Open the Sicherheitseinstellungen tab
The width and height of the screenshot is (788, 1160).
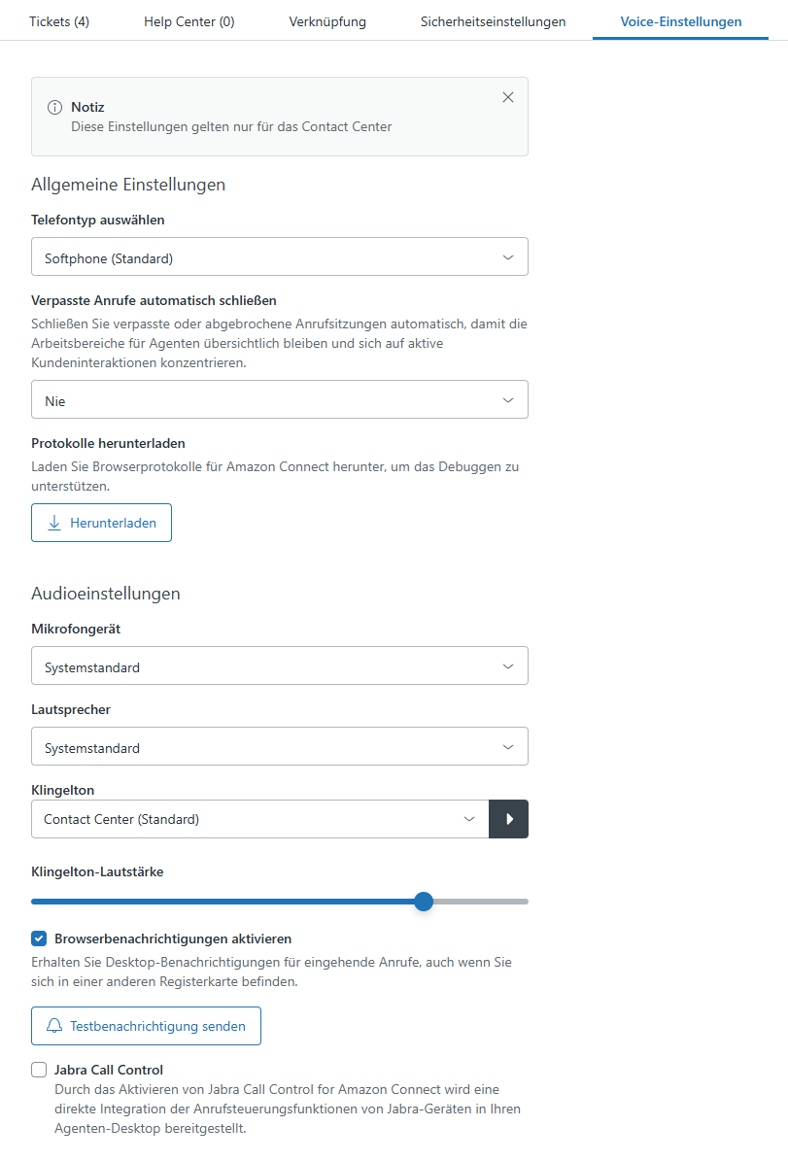[493, 21]
